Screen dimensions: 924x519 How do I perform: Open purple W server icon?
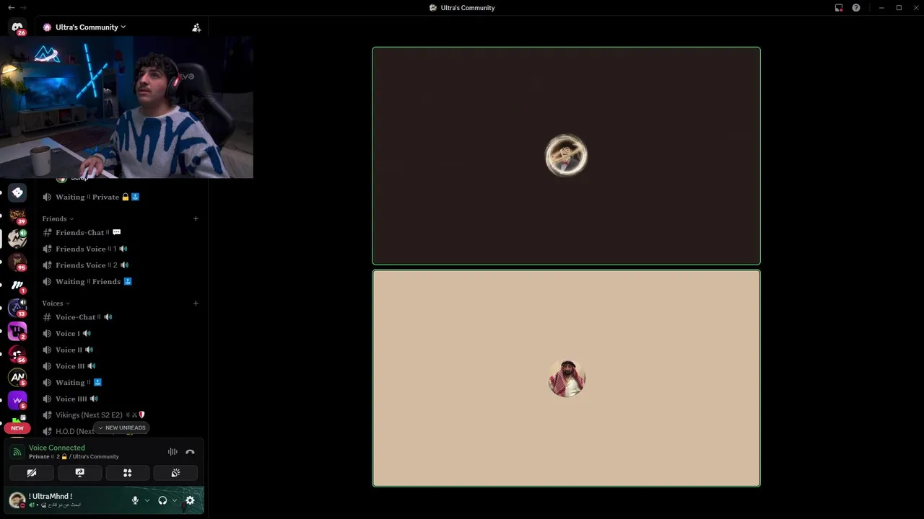[17, 400]
